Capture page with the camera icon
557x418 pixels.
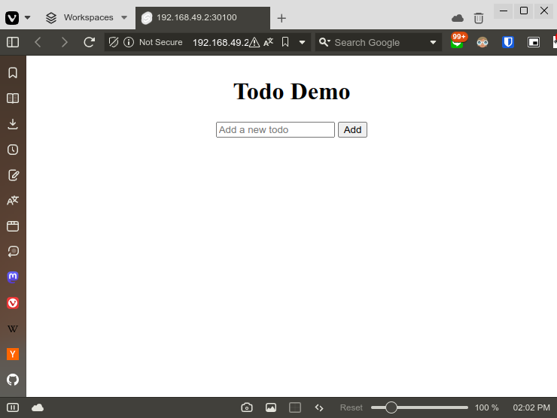click(x=247, y=407)
